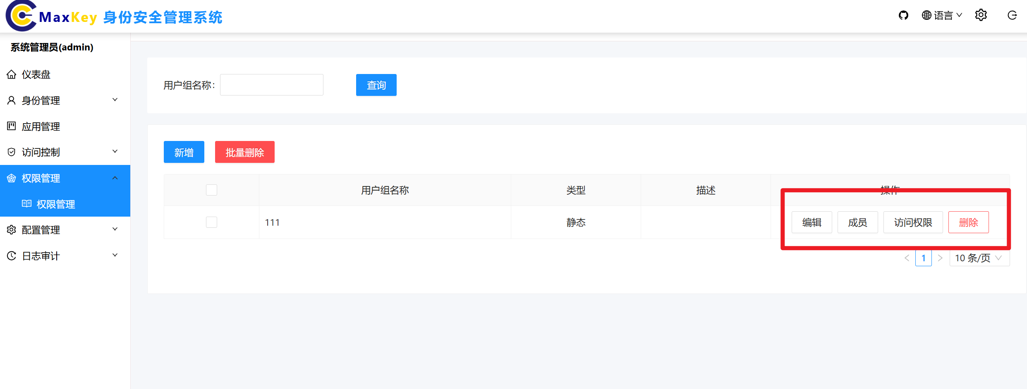Image resolution: width=1027 pixels, height=389 pixels.
Task: Click the 查询 search button
Action: 376,85
